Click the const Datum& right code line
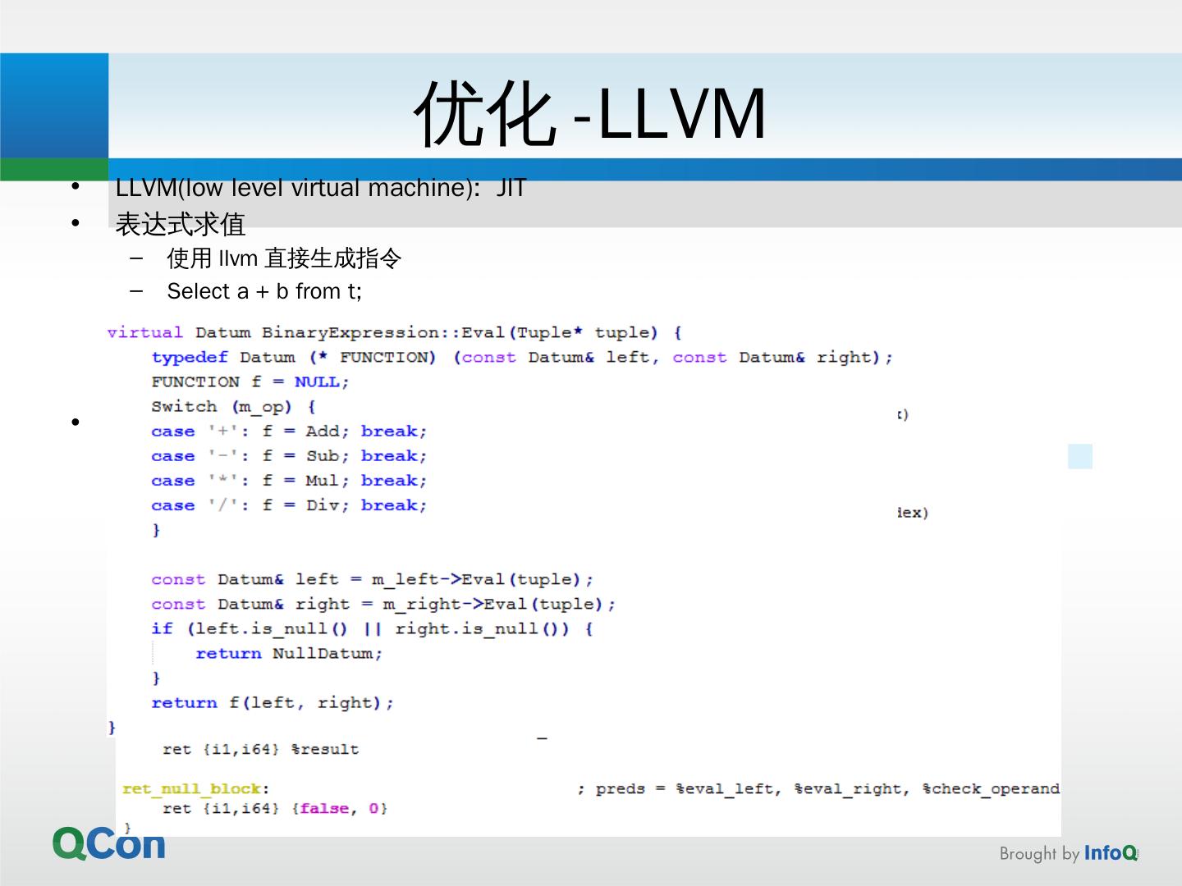This screenshot has height=886, width=1182. pos(383,604)
